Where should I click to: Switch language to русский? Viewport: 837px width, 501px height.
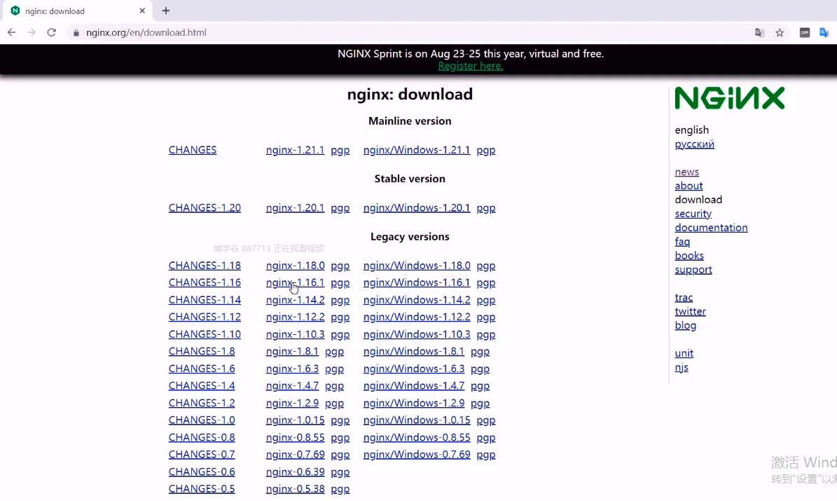(x=695, y=144)
